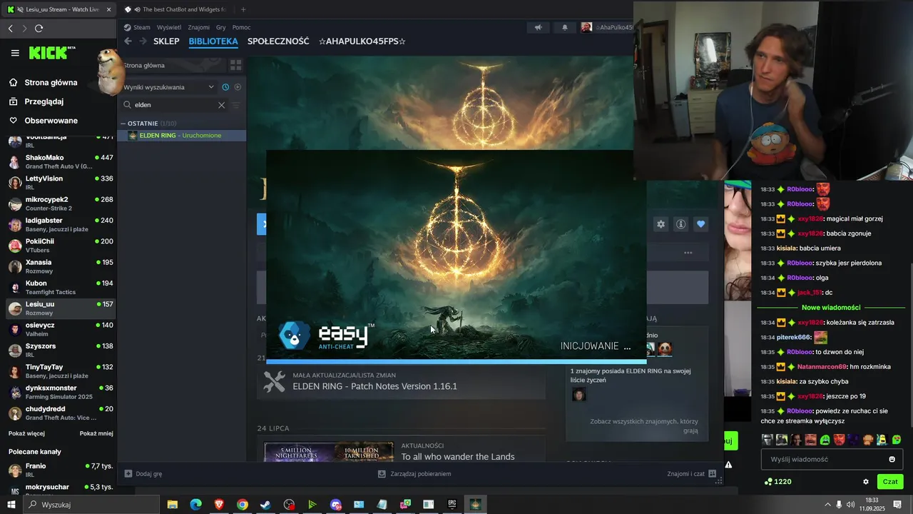Open Steam notifications bell

565,27
